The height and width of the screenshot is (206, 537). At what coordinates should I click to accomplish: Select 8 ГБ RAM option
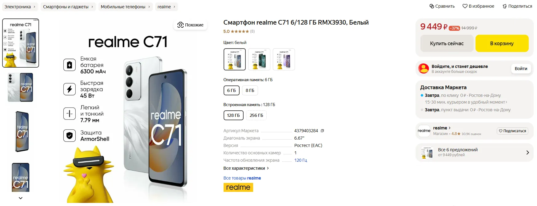click(x=250, y=90)
